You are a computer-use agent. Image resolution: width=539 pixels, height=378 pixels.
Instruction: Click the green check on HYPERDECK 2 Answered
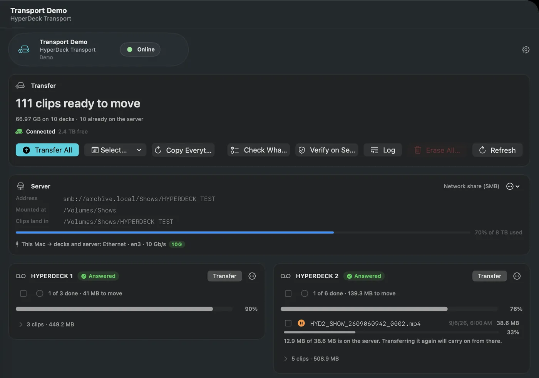point(349,276)
